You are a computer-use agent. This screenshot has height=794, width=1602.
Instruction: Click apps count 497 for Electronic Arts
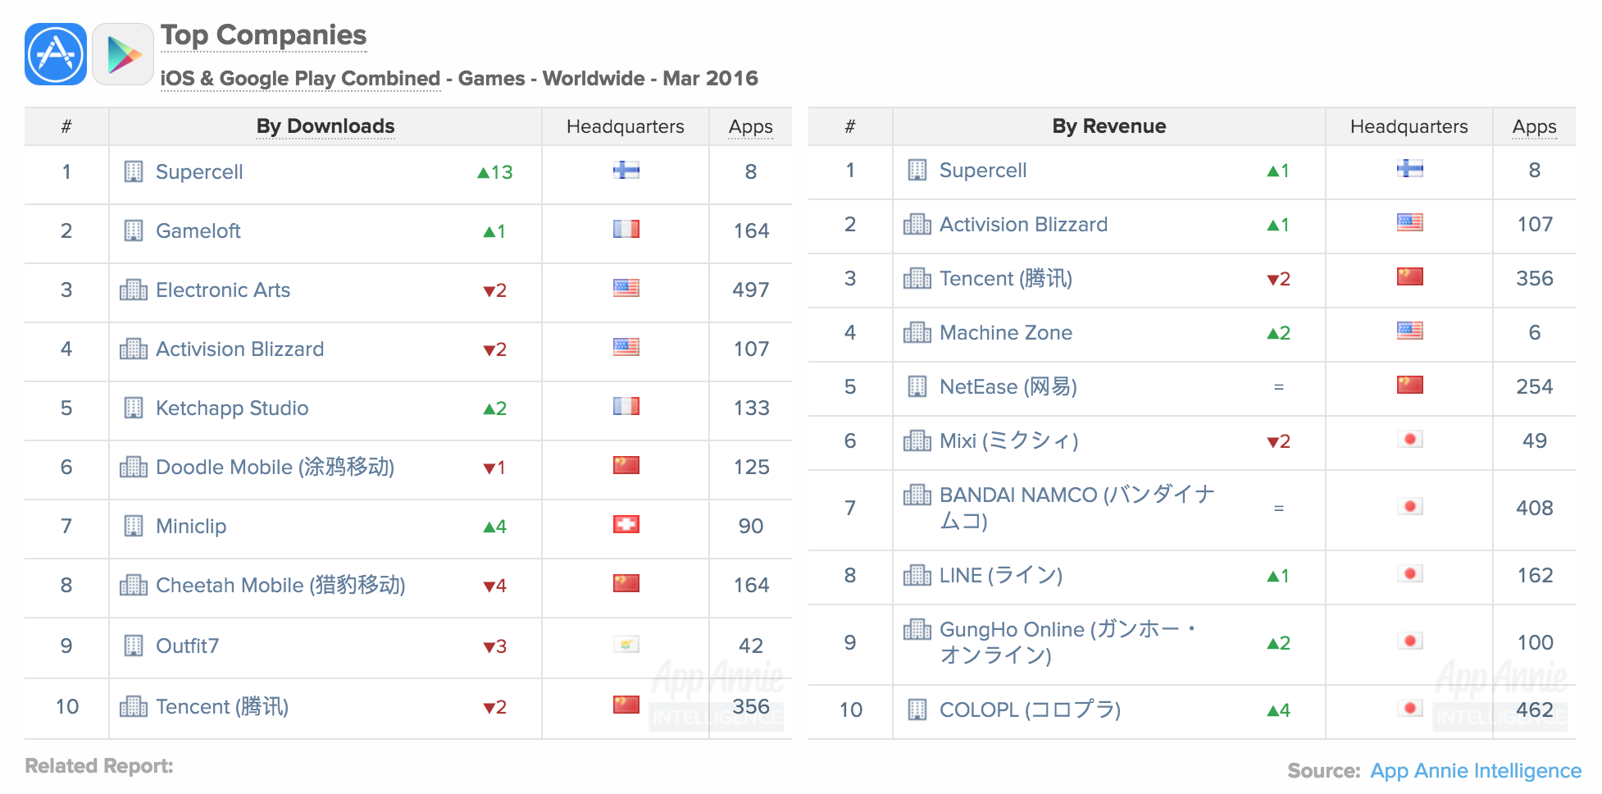point(751,290)
